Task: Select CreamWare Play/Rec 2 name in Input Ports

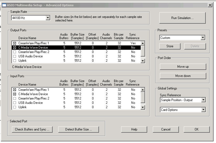Action: [34, 98]
